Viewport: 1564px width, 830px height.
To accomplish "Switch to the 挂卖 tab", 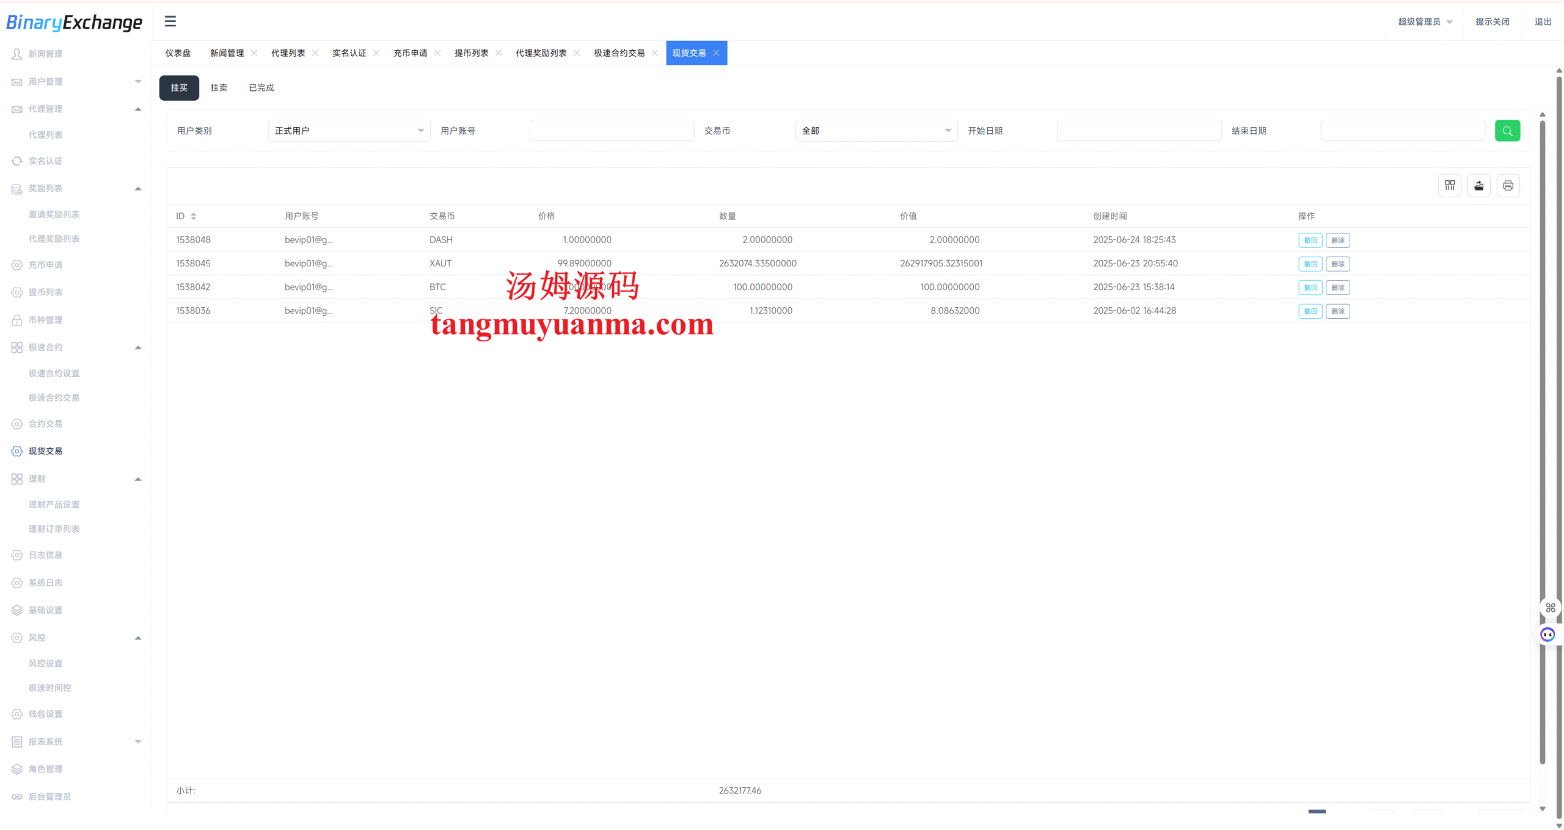I will point(219,88).
